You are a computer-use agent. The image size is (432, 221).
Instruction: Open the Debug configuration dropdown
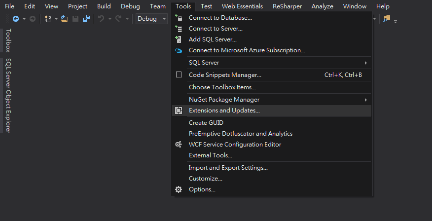[152, 19]
